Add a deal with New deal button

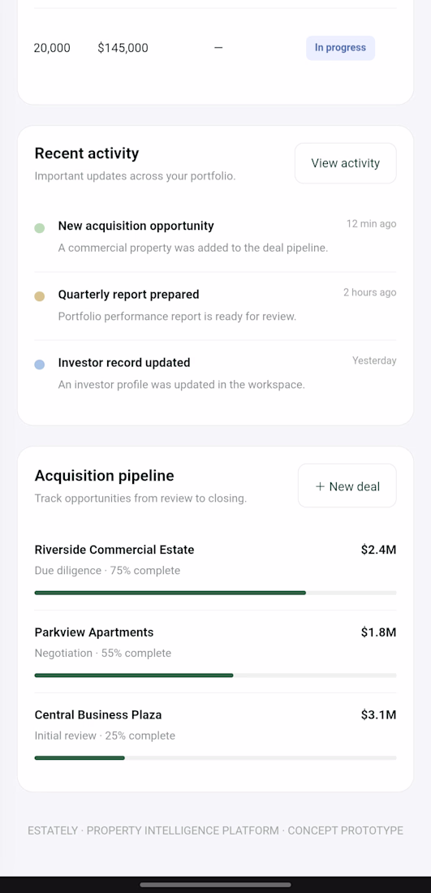tap(347, 486)
